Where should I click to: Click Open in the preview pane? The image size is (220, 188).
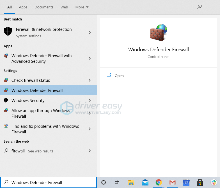[x=119, y=76]
